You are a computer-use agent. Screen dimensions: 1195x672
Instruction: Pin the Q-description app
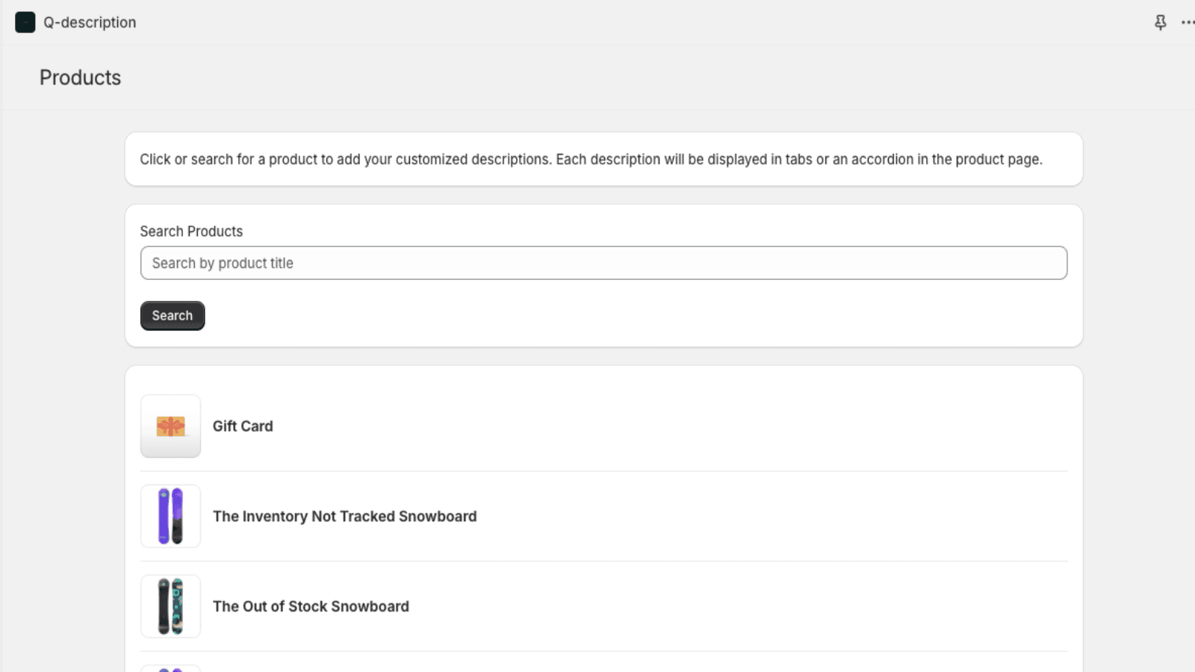point(1160,22)
